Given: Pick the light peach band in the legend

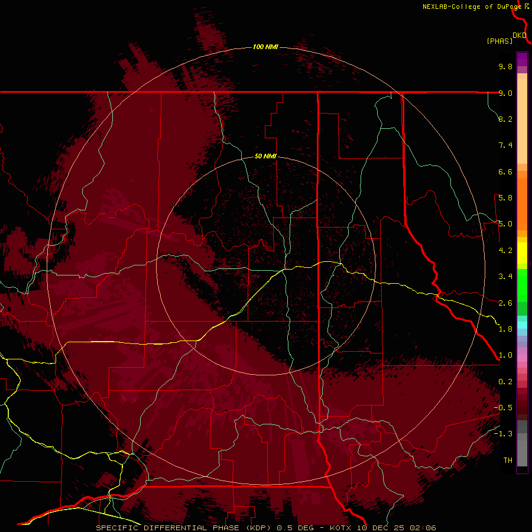Looking at the screenshot, I should point(522,121).
